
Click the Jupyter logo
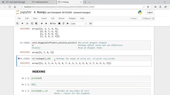click(x=24, y=12)
